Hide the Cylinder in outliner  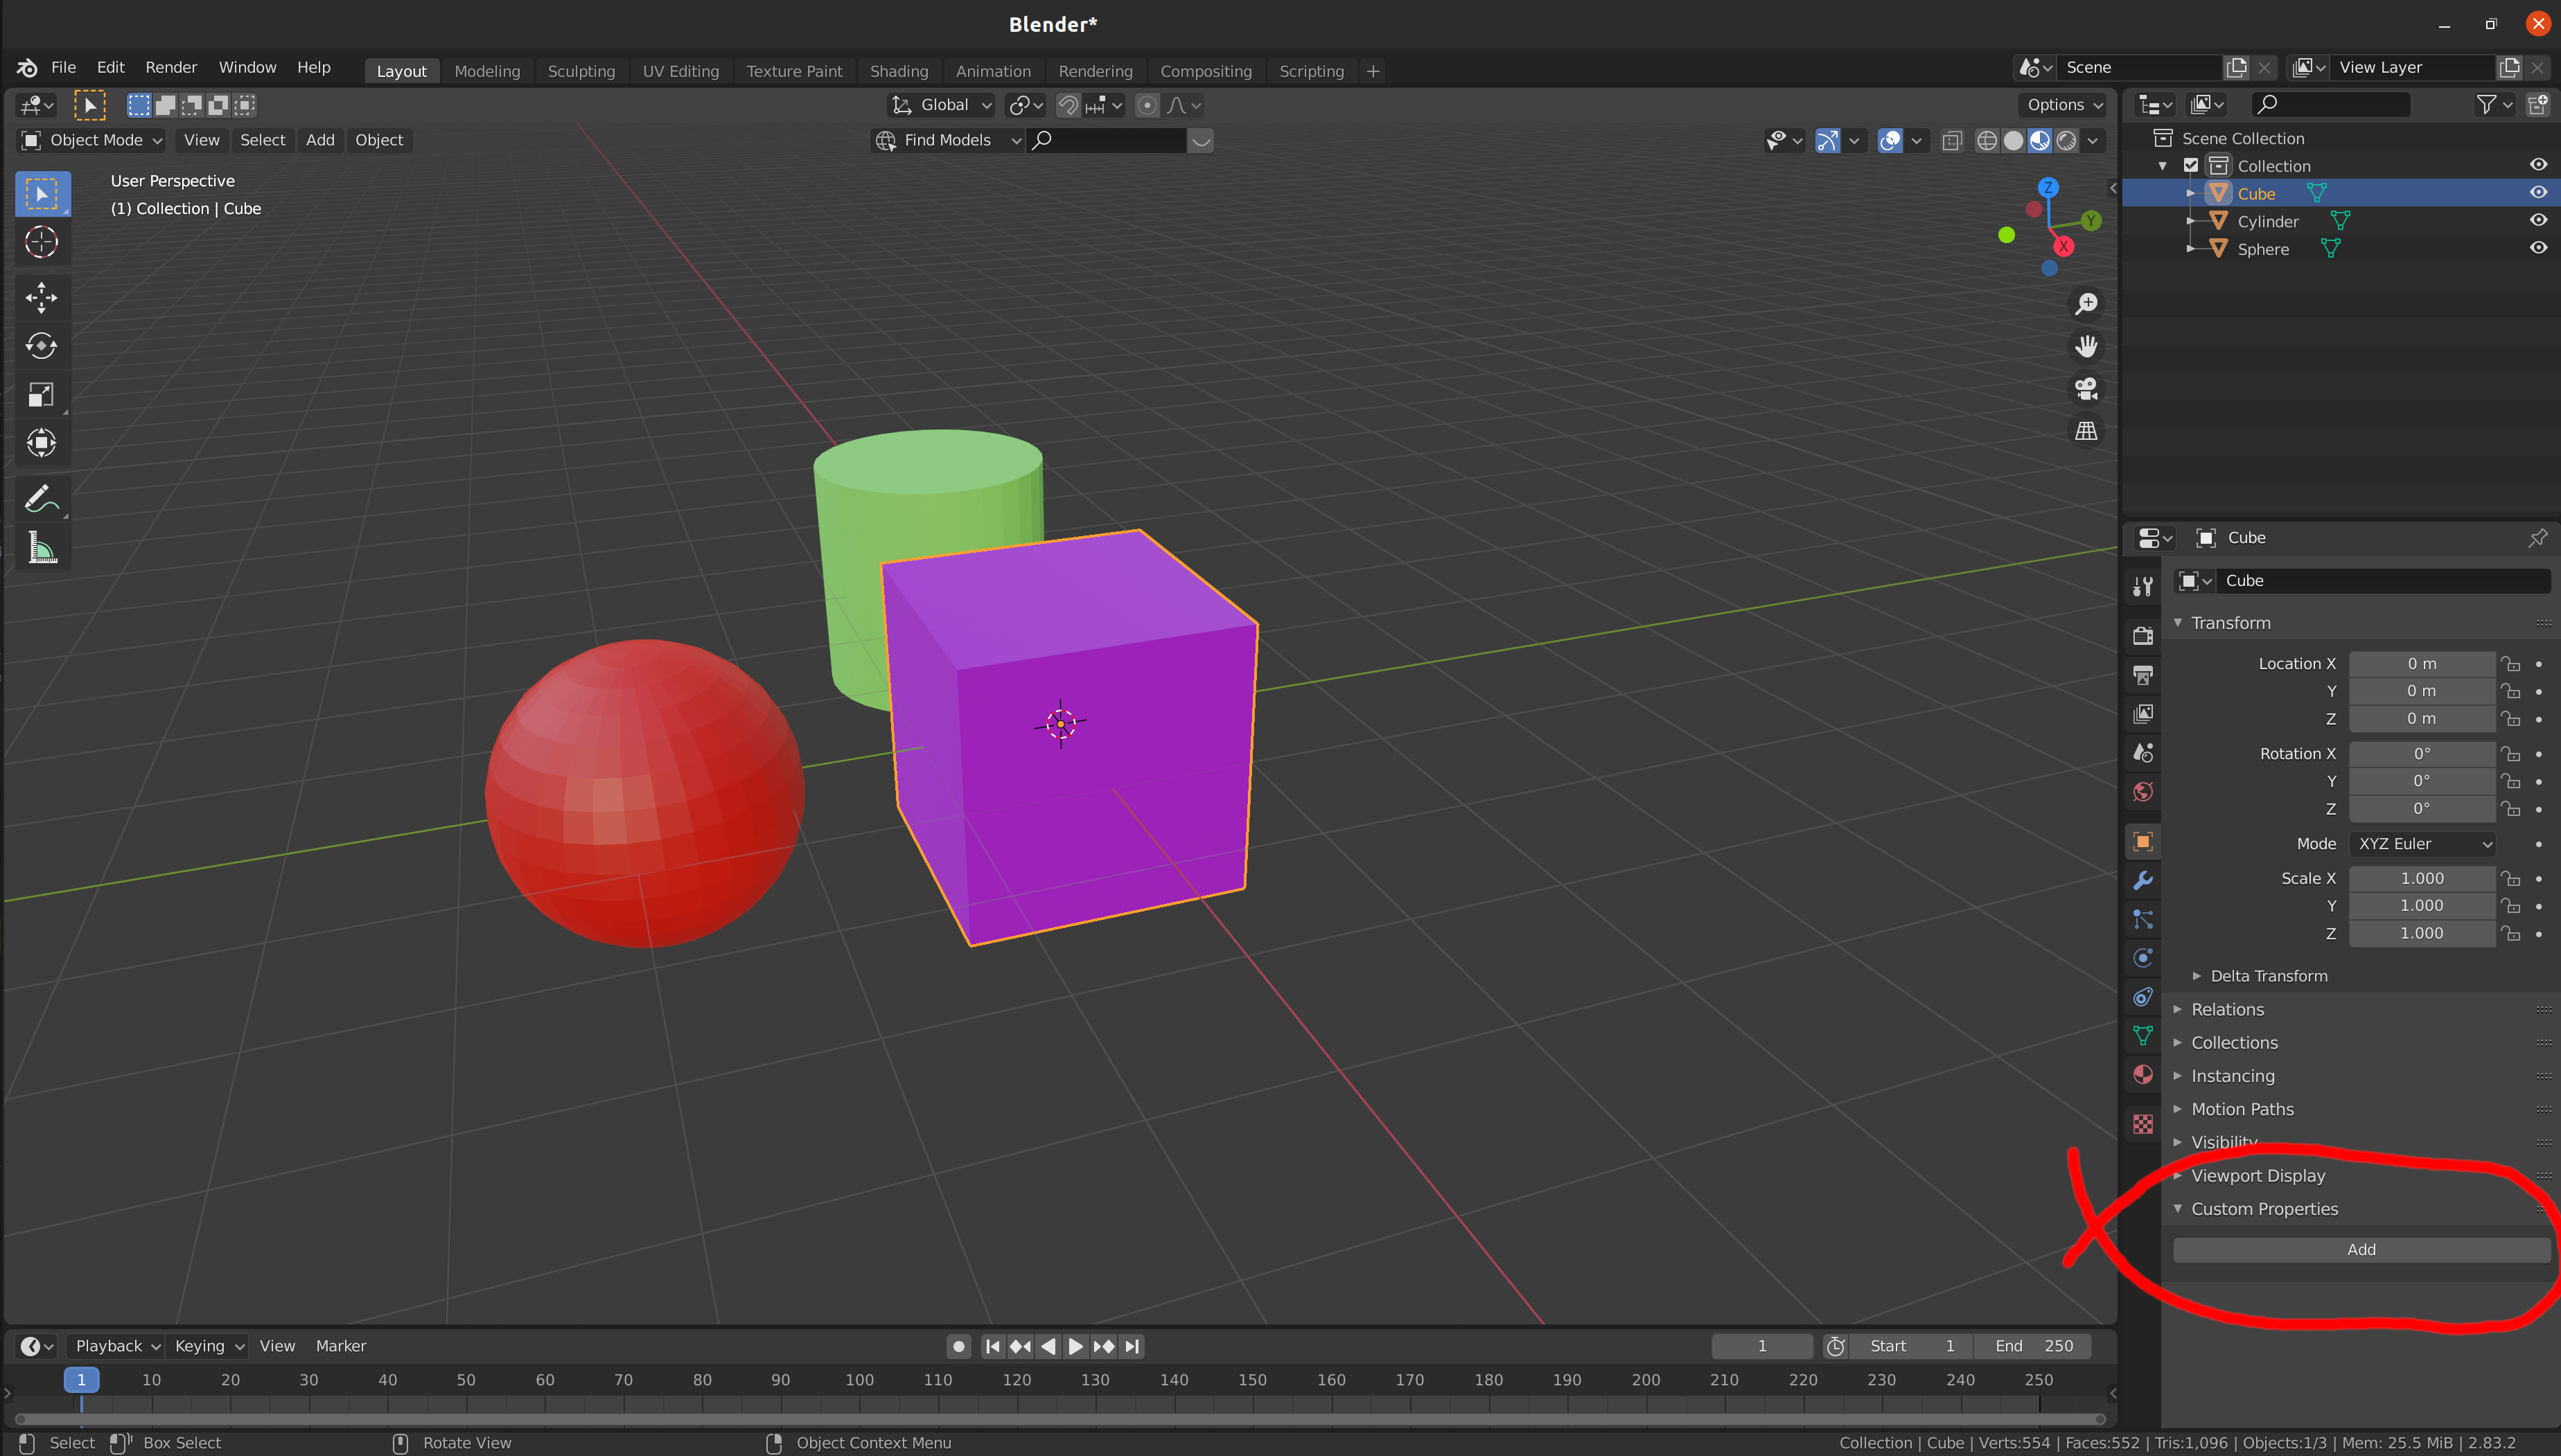[x=2538, y=221]
